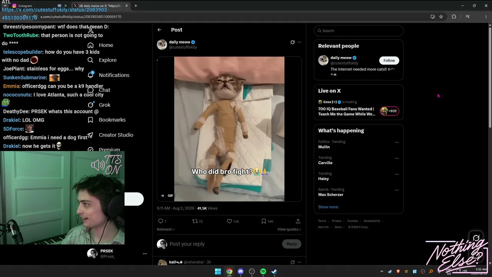The height and width of the screenshot is (277, 492).
Task: Open the Windows Start menu
Action: coord(218,272)
